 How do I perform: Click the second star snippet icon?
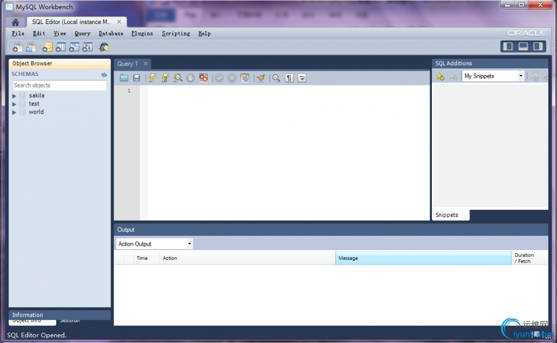point(453,76)
